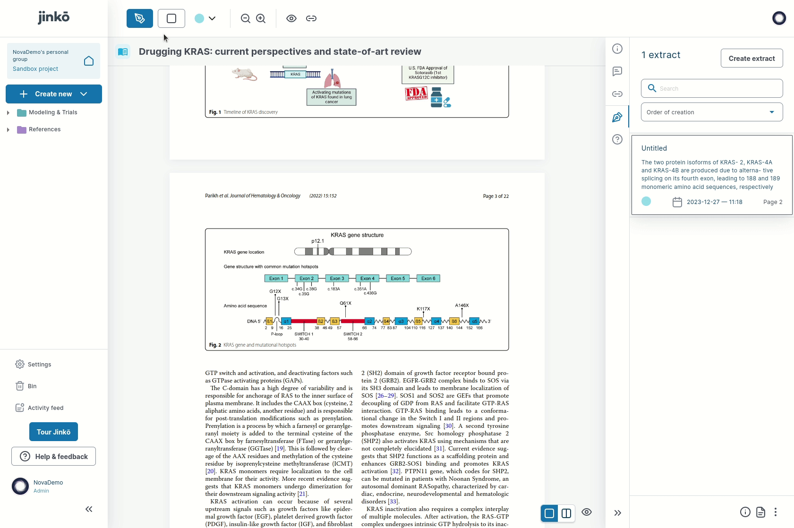Expand the Modeling & Trials folder
794x528 pixels.
click(x=8, y=112)
